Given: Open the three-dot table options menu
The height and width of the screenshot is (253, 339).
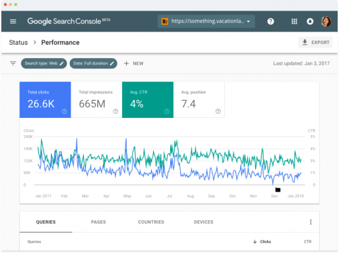Looking at the screenshot, I should coord(311,222).
